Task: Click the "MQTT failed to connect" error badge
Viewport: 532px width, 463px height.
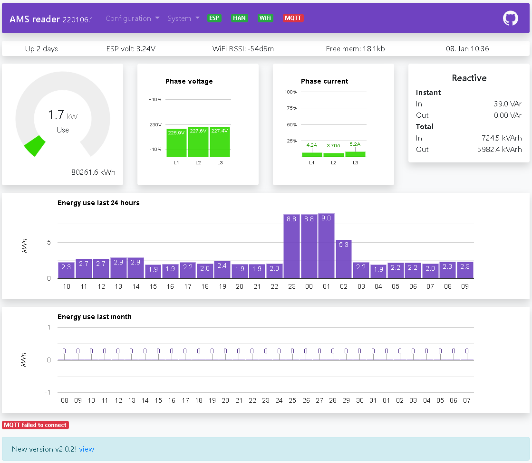Action: [x=35, y=425]
